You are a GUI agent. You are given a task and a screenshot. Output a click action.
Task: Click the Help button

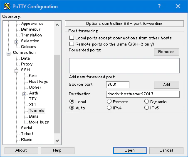click(x=57, y=150)
